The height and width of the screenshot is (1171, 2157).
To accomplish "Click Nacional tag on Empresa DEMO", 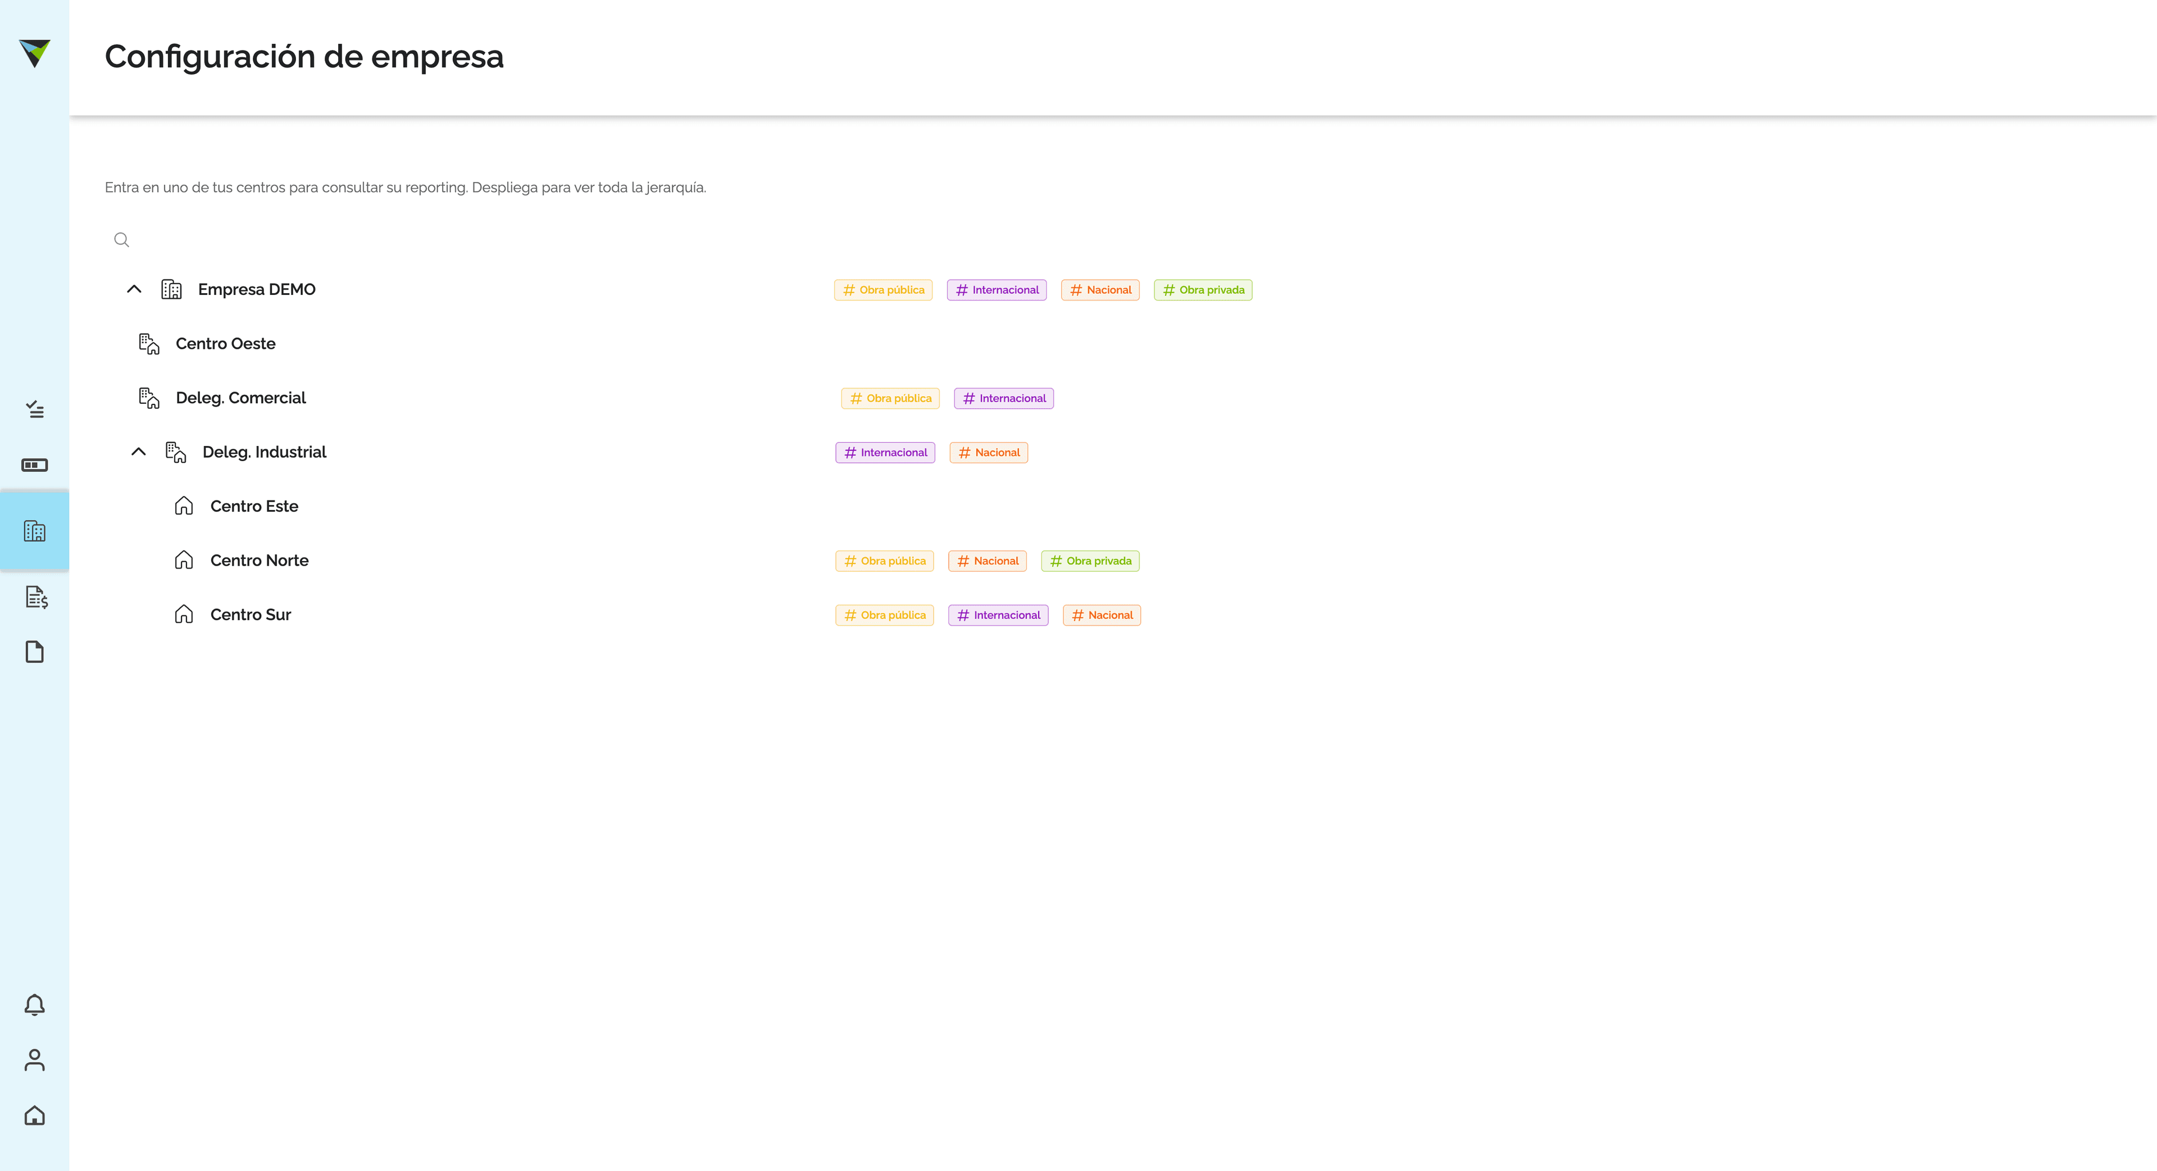I will coord(1100,290).
